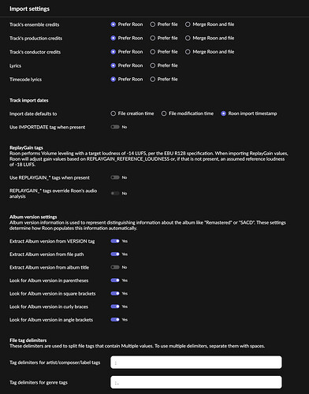Viewport: 309px width, 394px height.
Task: Set Lyrics to Prefer file
Action: 153,65
